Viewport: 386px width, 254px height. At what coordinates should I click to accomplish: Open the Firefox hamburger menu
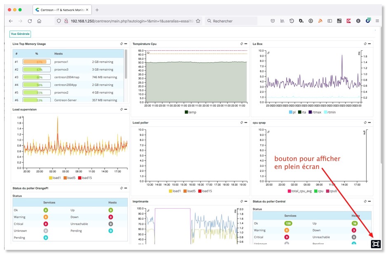point(377,21)
